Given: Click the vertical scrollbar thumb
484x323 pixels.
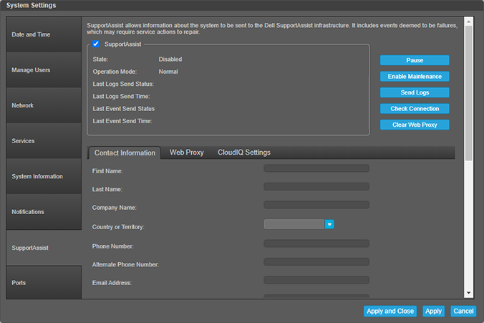Looking at the screenshot, I should [x=468, y=93].
